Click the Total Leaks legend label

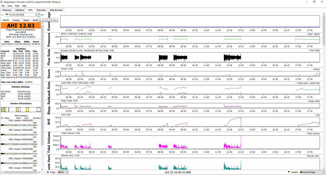coord(302,83)
